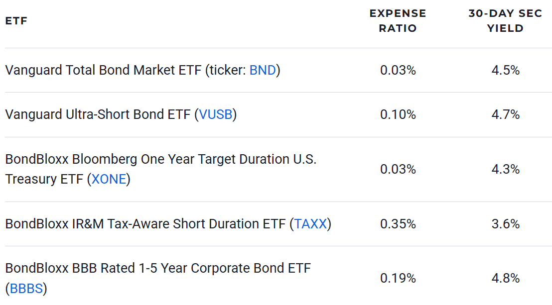Click XONE's 0.03% expense ratio value
552x305 pixels.
pos(398,169)
